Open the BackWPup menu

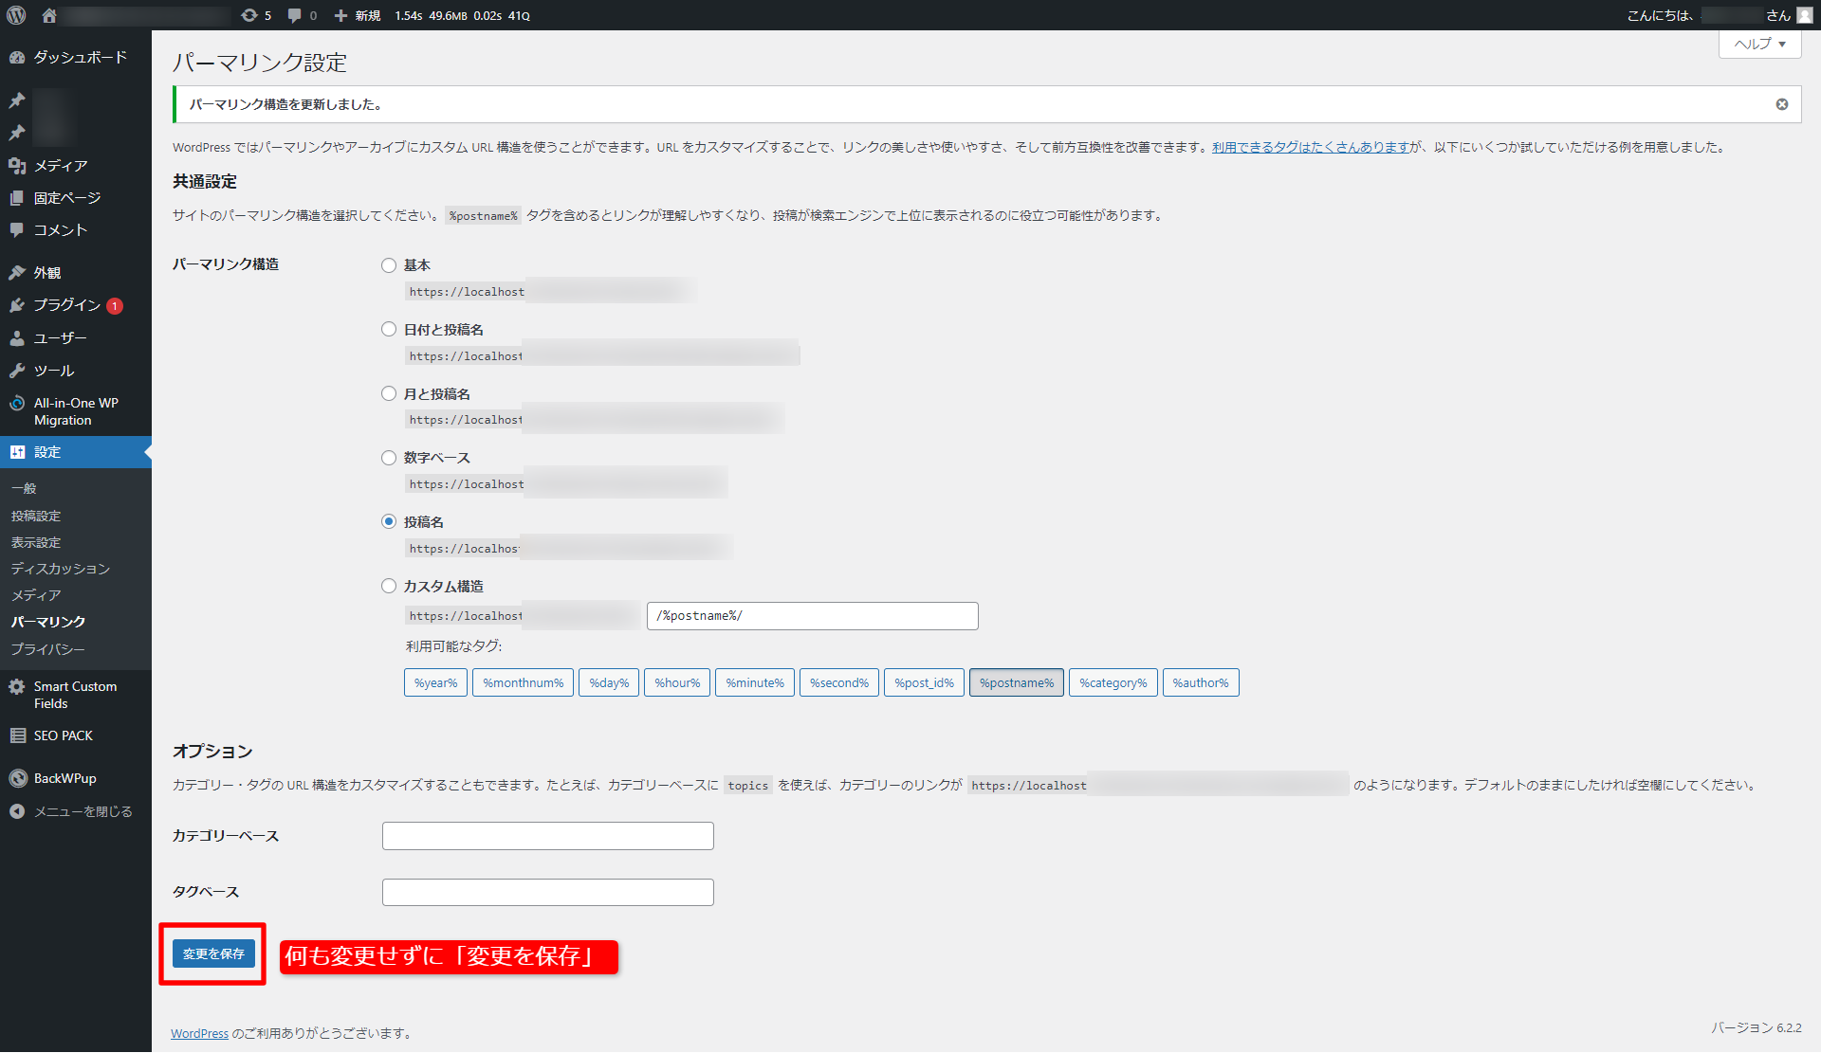tap(64, 778)
